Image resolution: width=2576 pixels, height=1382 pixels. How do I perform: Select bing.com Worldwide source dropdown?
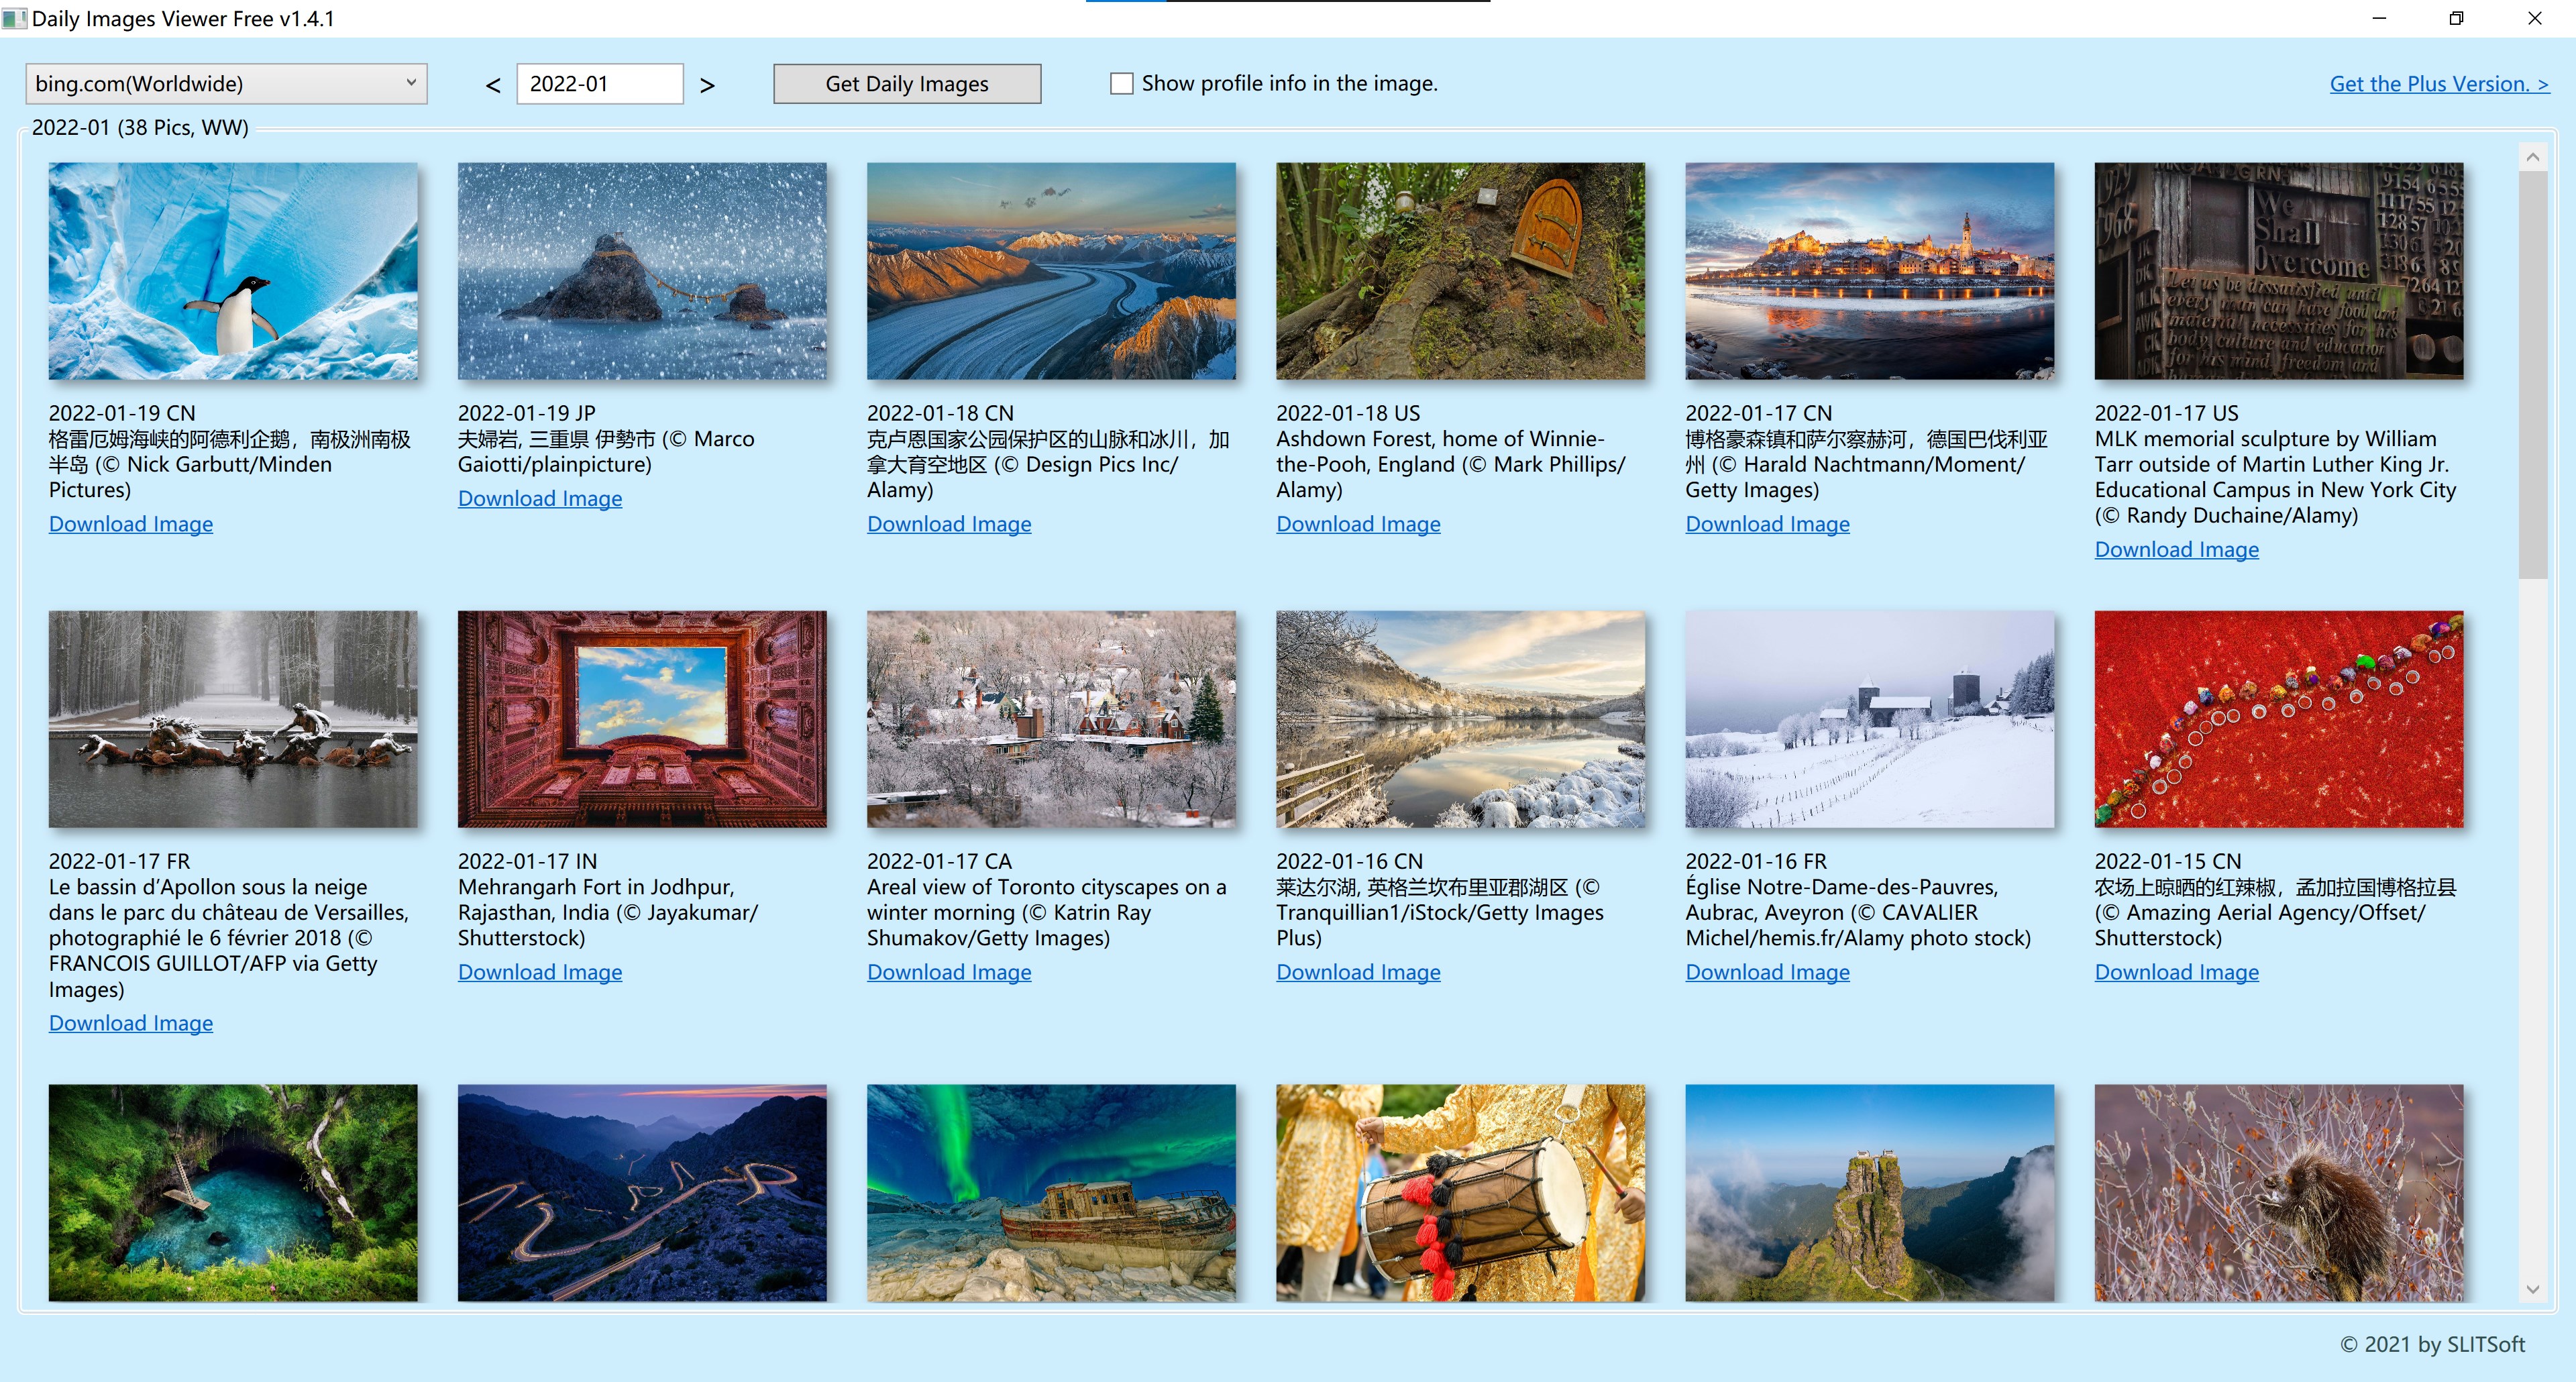227,82
